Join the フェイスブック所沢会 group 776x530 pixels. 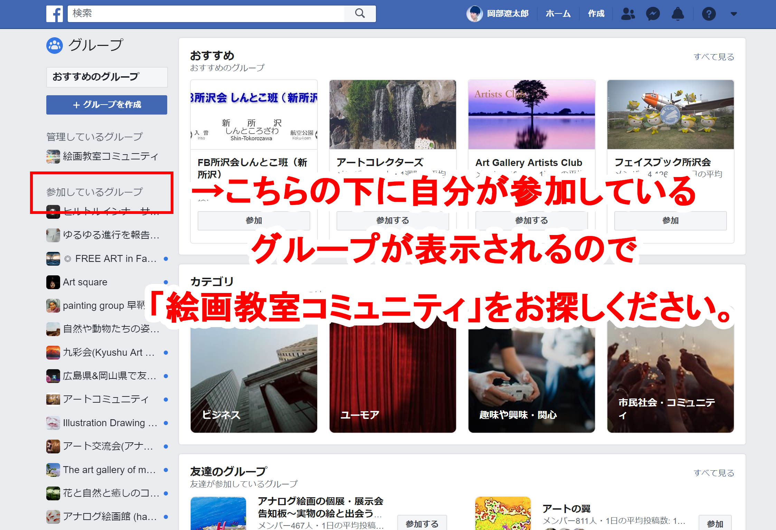pos(670,220)
